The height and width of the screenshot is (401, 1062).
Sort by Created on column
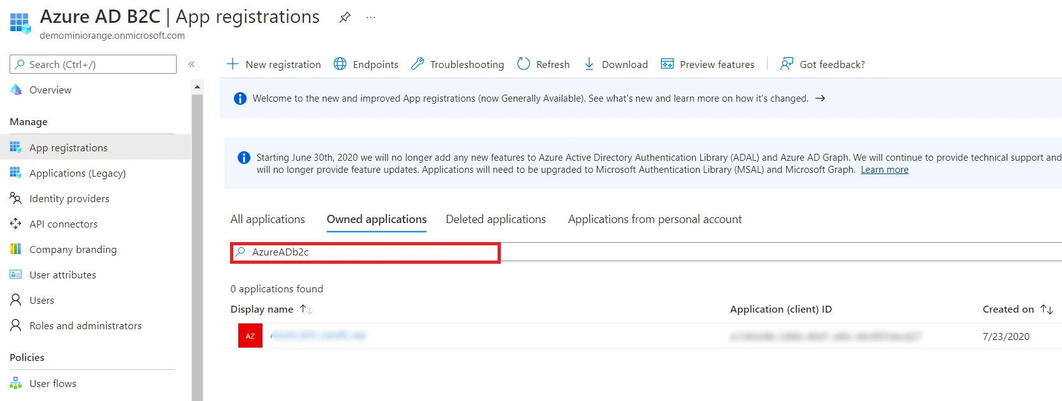(x=1018, y=309)
